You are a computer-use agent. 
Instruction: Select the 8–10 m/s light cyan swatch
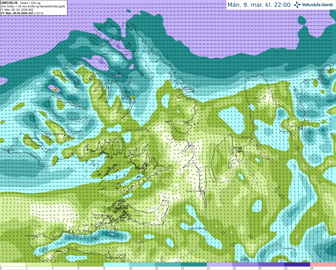click(116, 264)
